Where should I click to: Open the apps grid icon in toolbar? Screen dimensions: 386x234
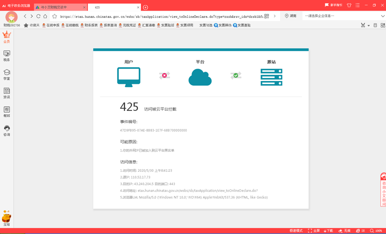click(383, 25)
